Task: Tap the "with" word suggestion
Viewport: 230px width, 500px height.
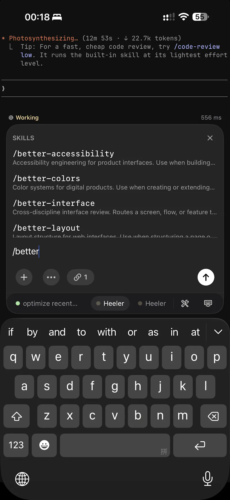Action: click(x=107, y=332)
